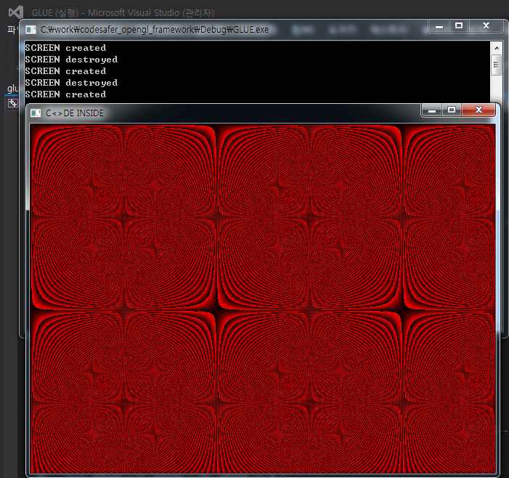509x478 pixels.
Task: Click the small icon under the glu tab
Action: pyautogui.click(x=12, y=103)
